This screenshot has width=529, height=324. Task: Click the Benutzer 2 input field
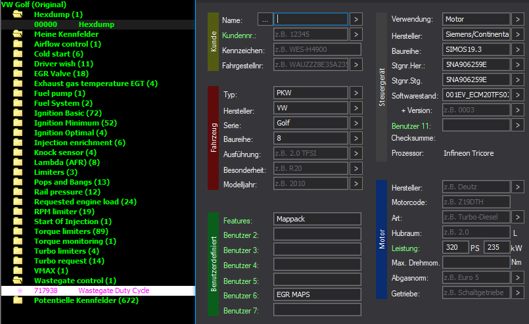(x=317, y=234)
